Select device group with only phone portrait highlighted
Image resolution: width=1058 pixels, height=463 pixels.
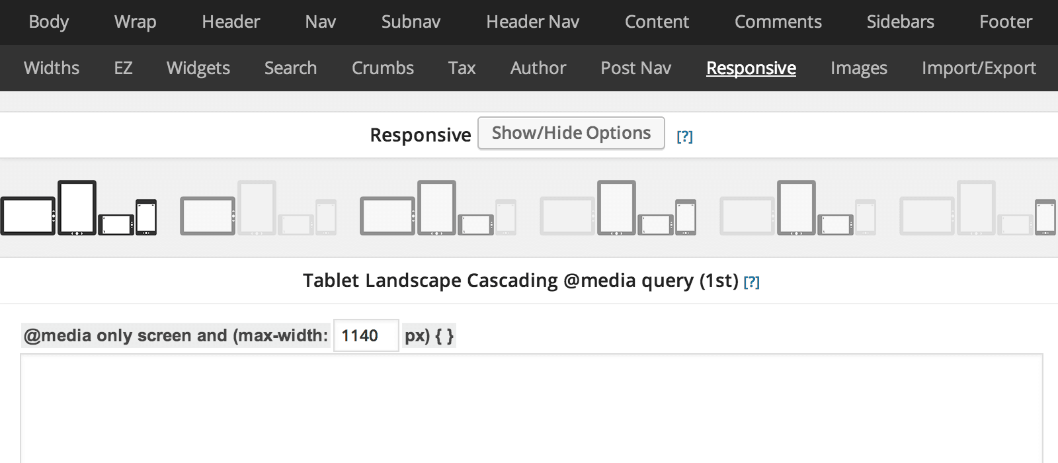pyautogui.click(x=978, y=208)
